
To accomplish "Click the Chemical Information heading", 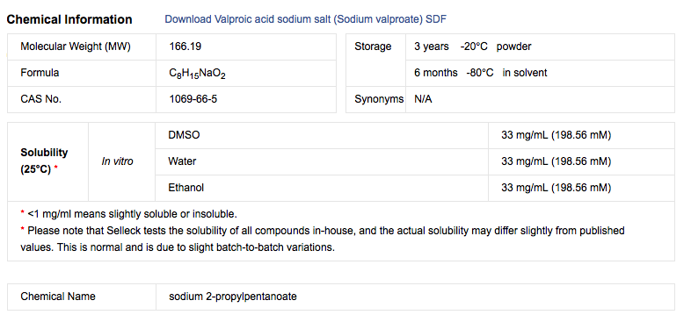I will 69,19.
